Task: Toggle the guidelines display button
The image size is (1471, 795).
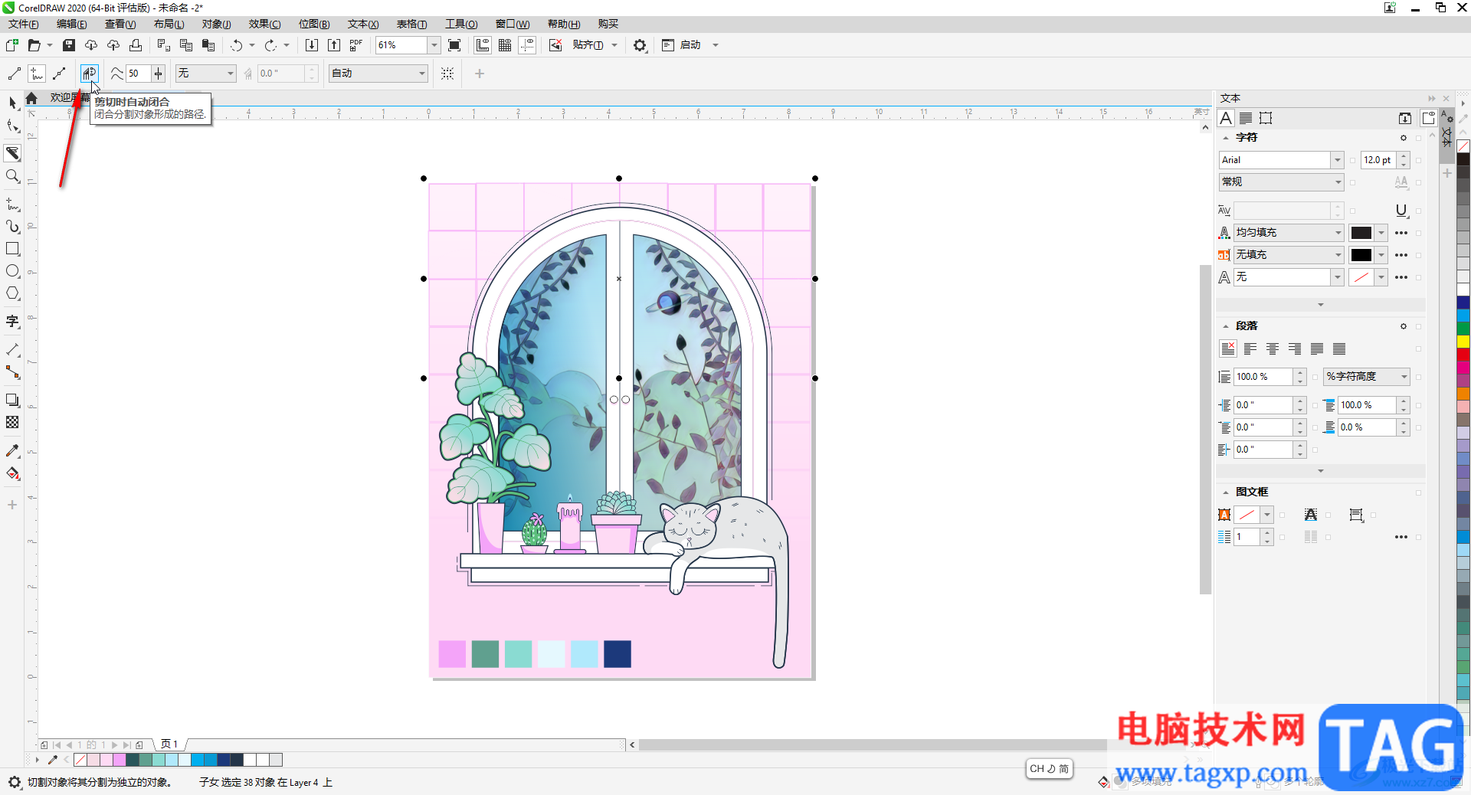Action: (x=527, y=45)
